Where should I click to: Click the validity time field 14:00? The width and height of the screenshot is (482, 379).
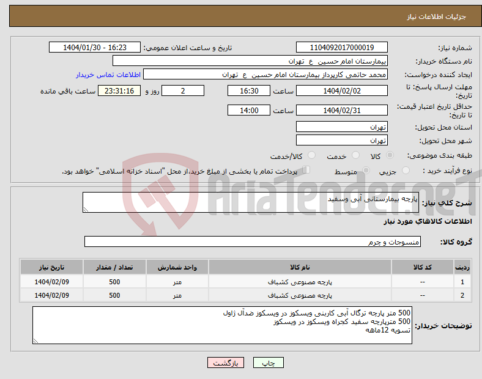pyautogui.click(x=249, y=110)
